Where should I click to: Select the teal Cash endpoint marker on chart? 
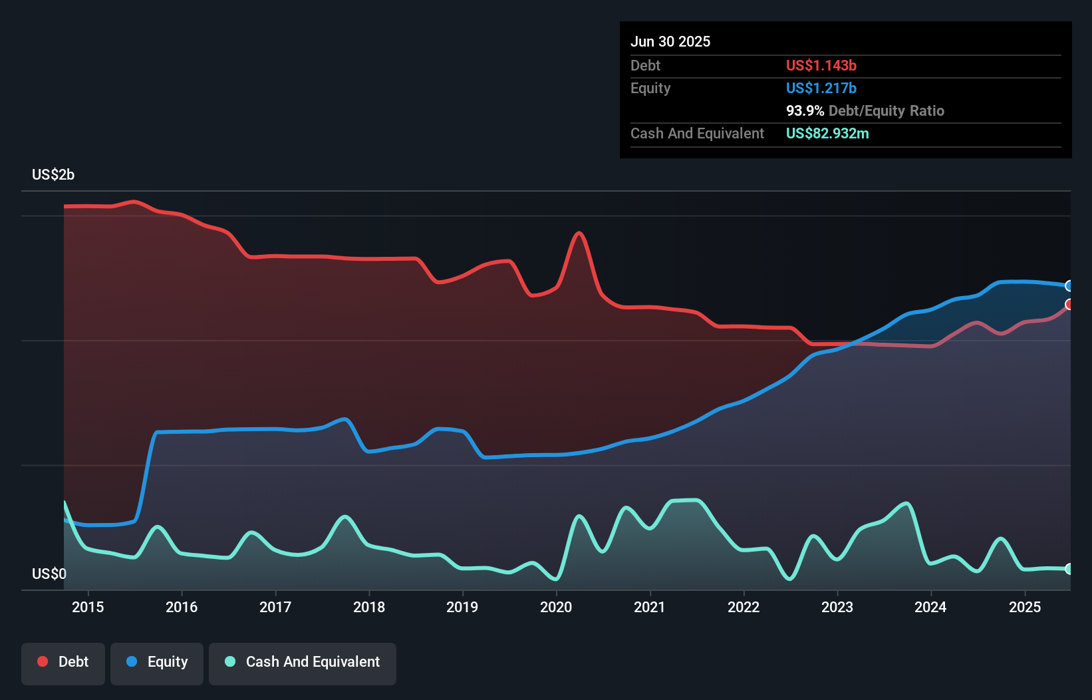point(1069,569)
